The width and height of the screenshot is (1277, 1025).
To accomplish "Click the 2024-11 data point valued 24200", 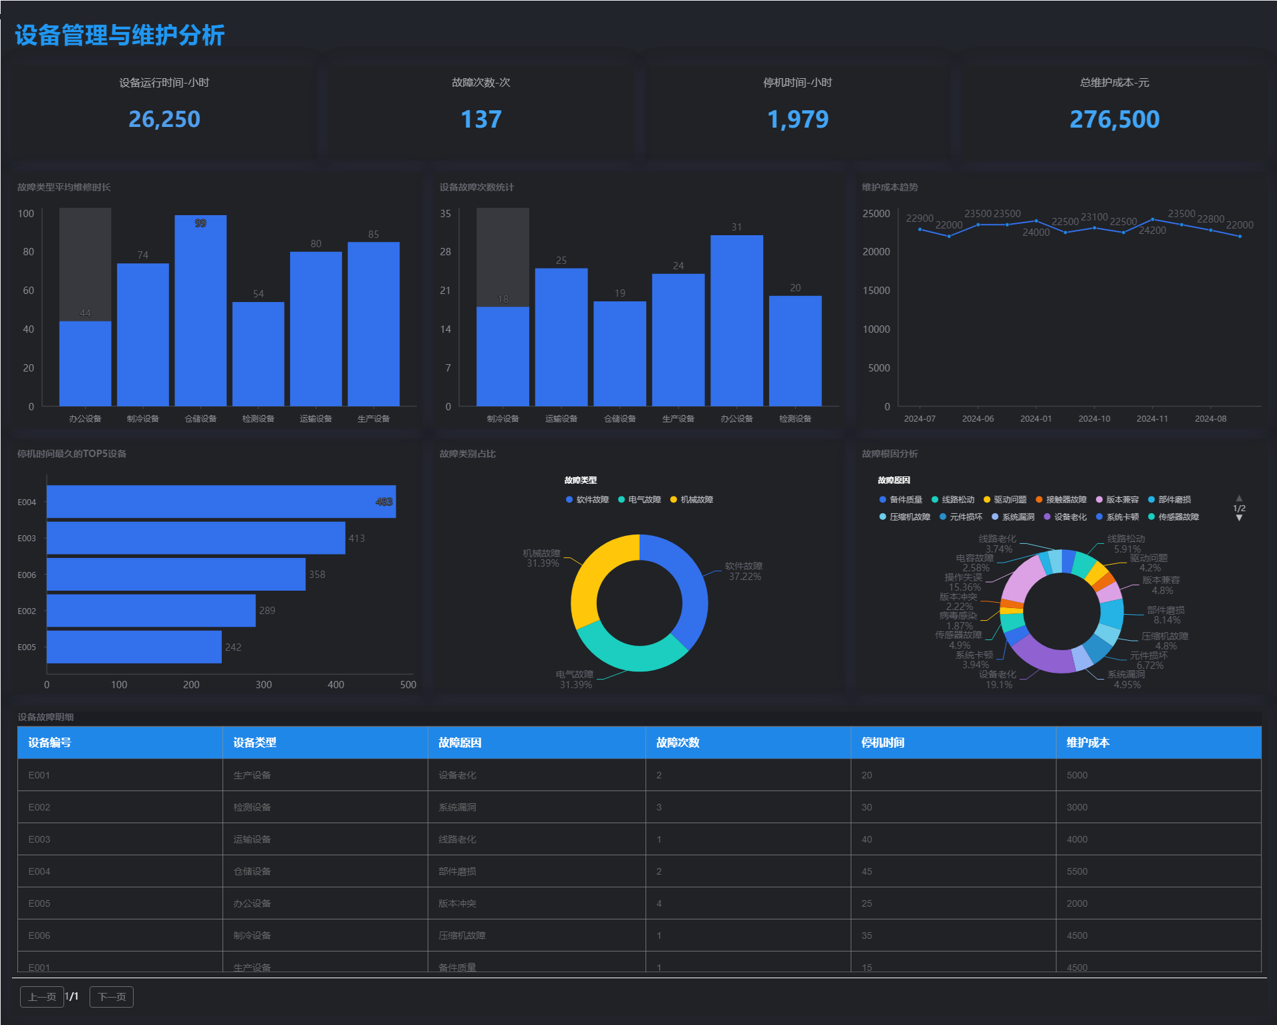I will click(x=1153, y=219).
